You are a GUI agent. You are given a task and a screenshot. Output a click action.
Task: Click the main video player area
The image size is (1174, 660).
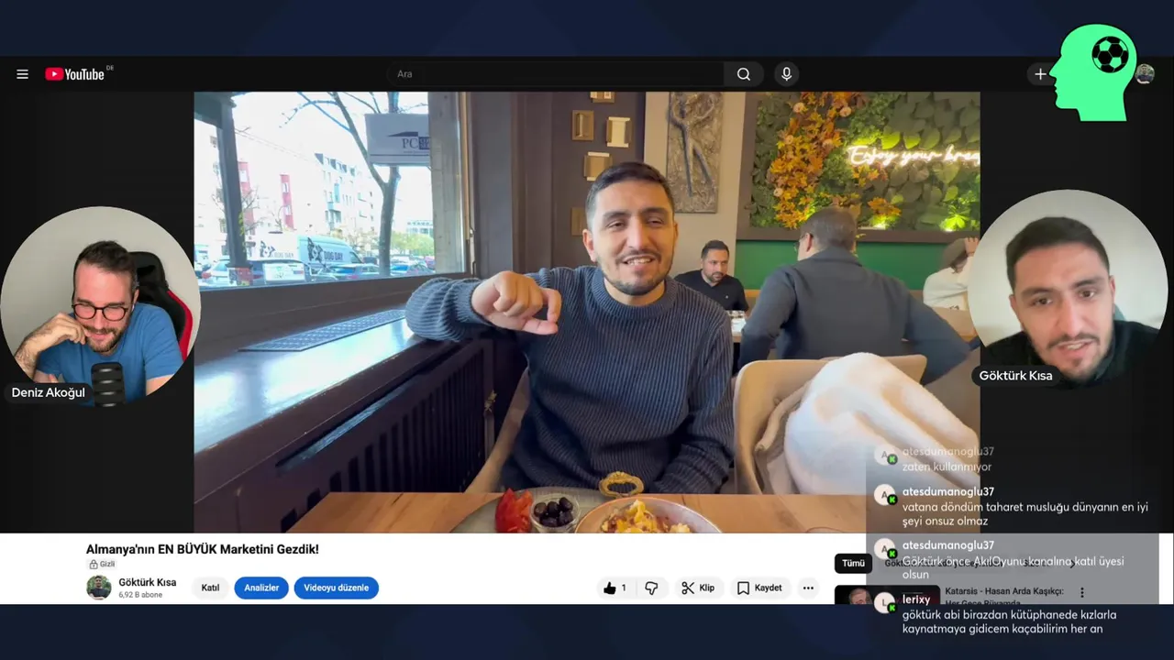click(x=586, y=312)
